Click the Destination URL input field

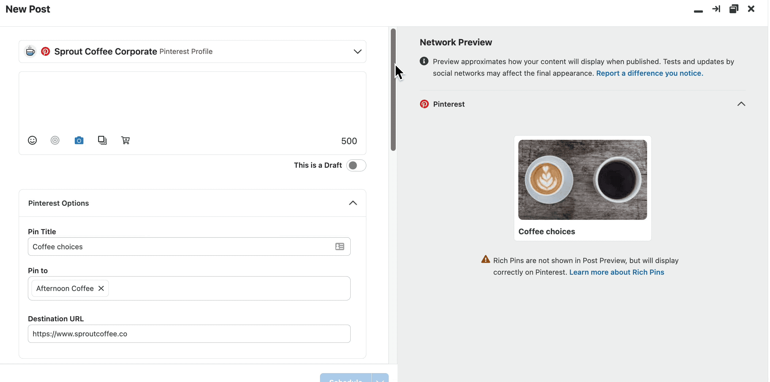189,334
